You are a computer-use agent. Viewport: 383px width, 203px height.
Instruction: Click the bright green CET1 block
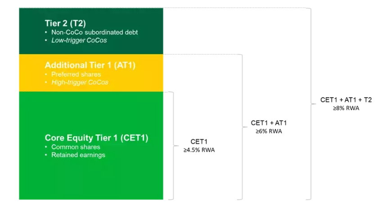click(x=91, y=146)
